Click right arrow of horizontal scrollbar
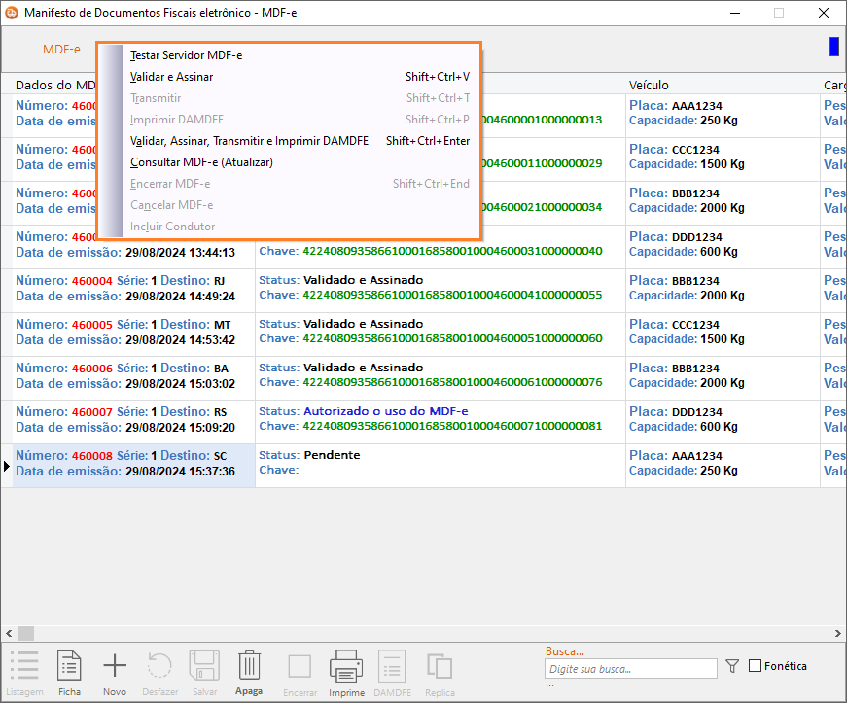 coord(838,632)
